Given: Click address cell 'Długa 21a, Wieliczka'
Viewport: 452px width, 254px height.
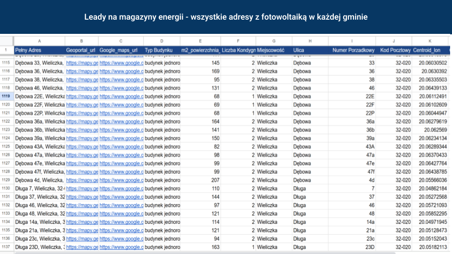Looking at the screenshot, I should pos(40,230).
